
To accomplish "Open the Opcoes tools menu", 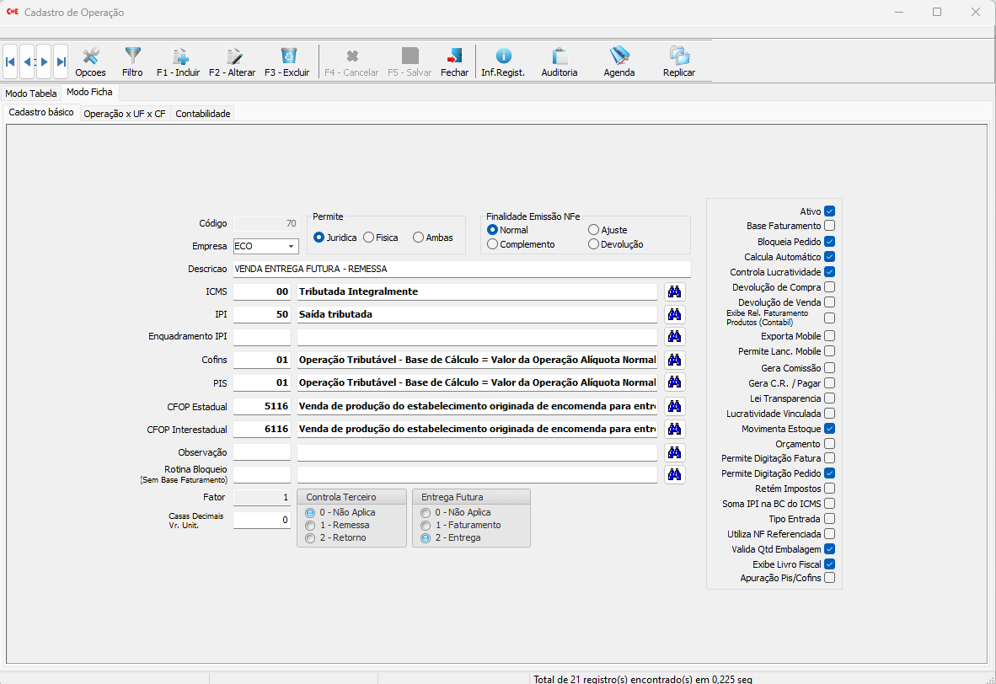I will [x=90, y=61].
